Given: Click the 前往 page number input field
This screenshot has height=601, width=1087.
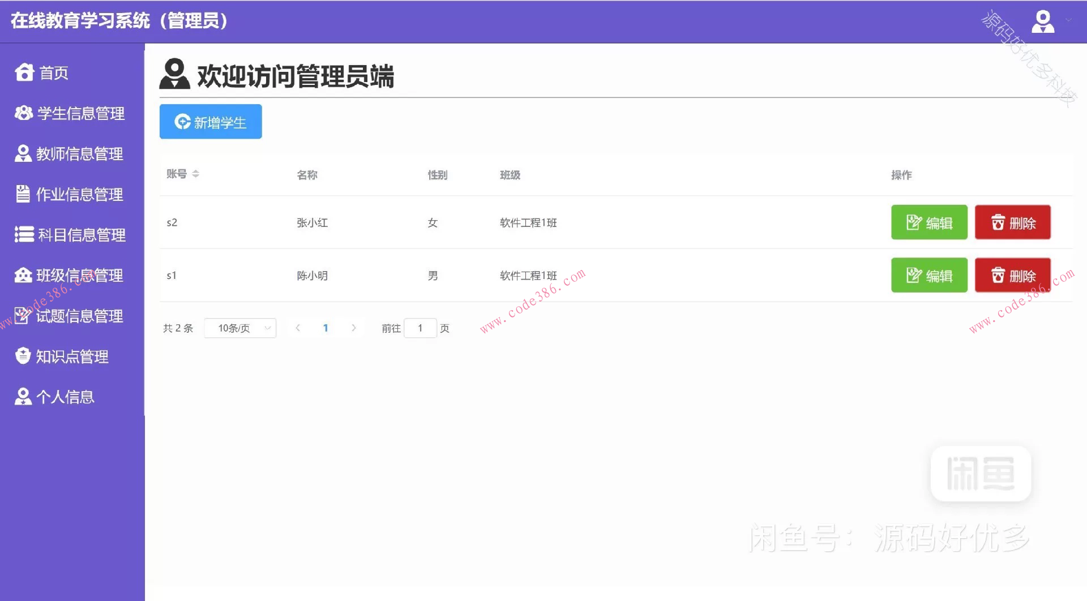Looking at the screenshot, I should click(420, 327).
